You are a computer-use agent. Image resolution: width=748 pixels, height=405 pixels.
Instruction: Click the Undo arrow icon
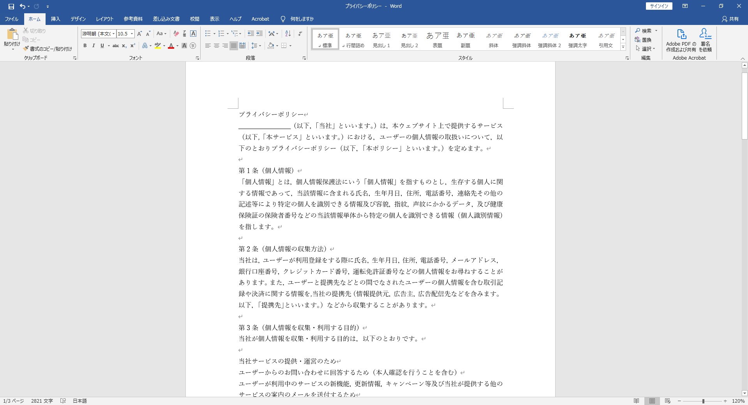click(23, 6)
